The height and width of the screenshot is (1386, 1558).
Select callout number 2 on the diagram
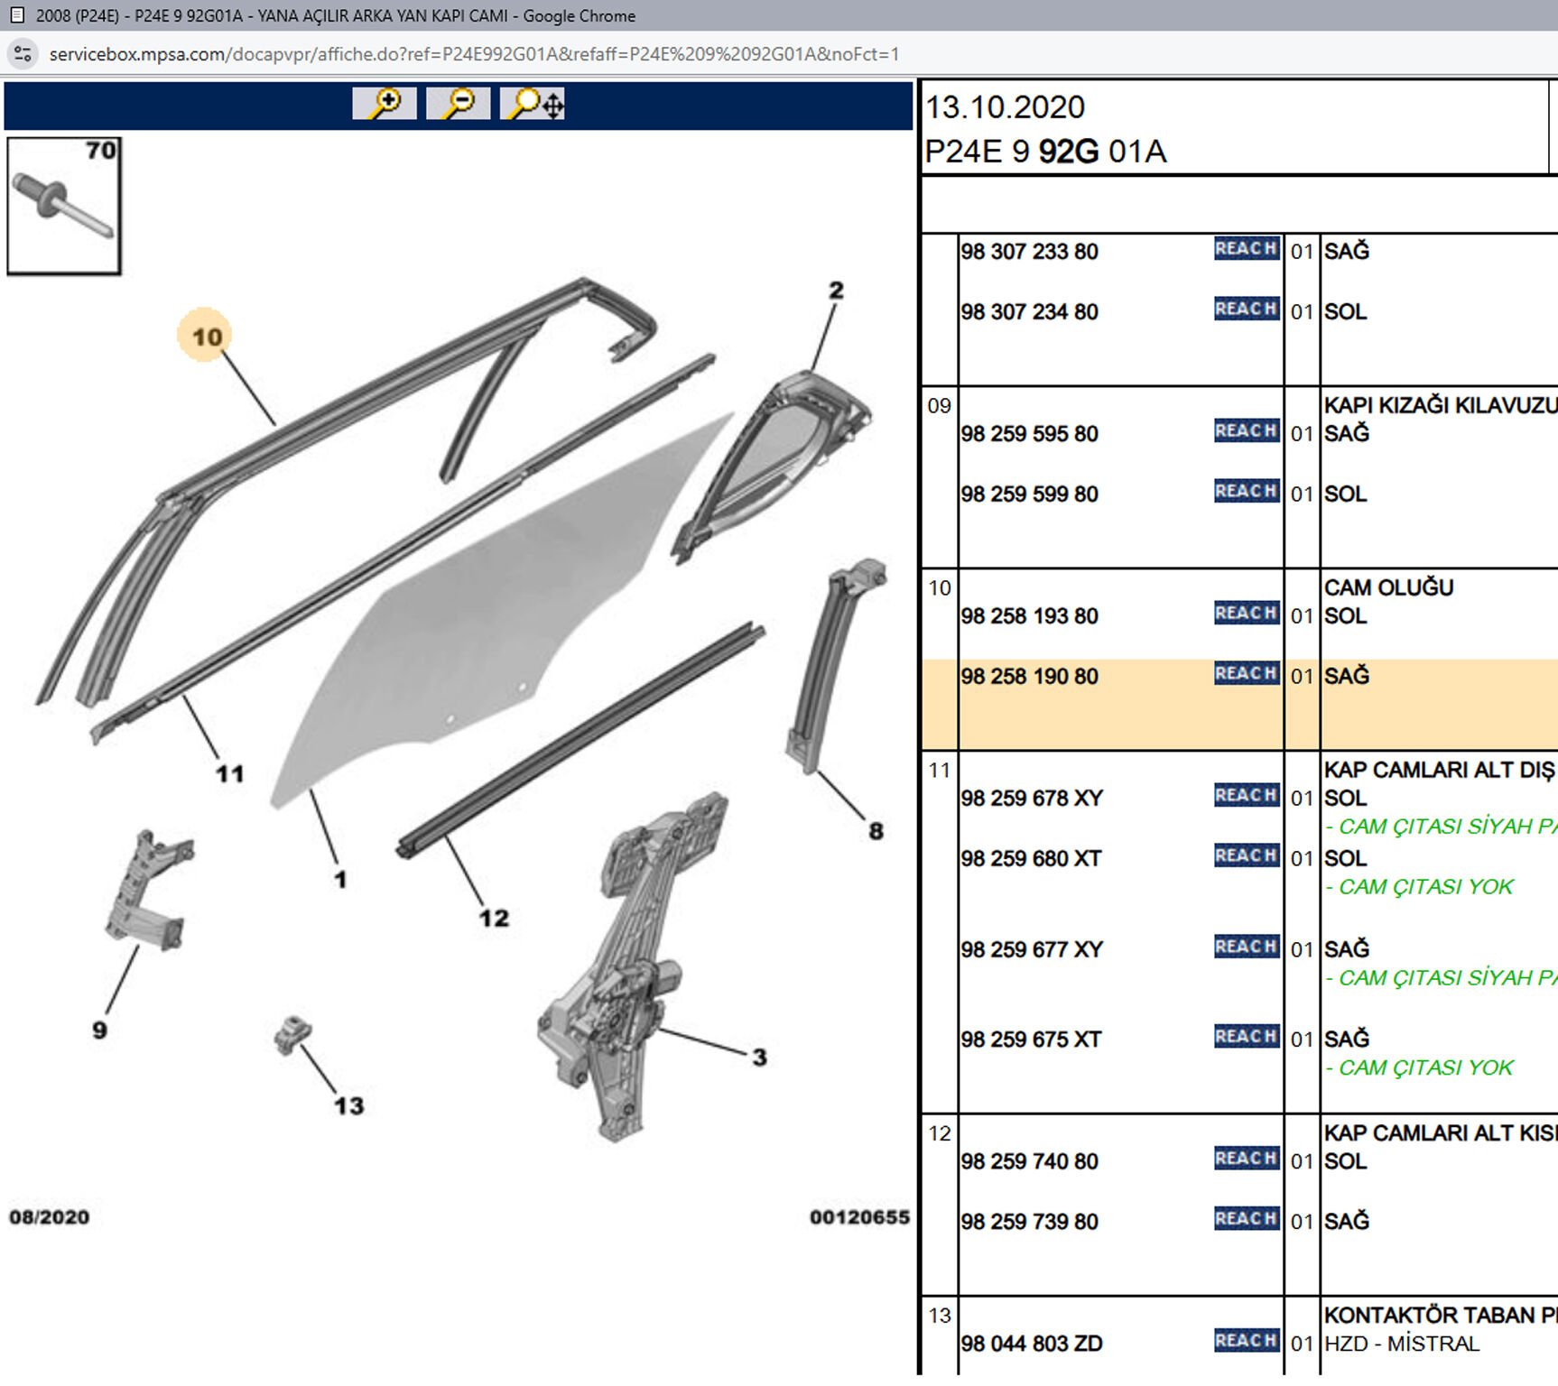(836, 291)
